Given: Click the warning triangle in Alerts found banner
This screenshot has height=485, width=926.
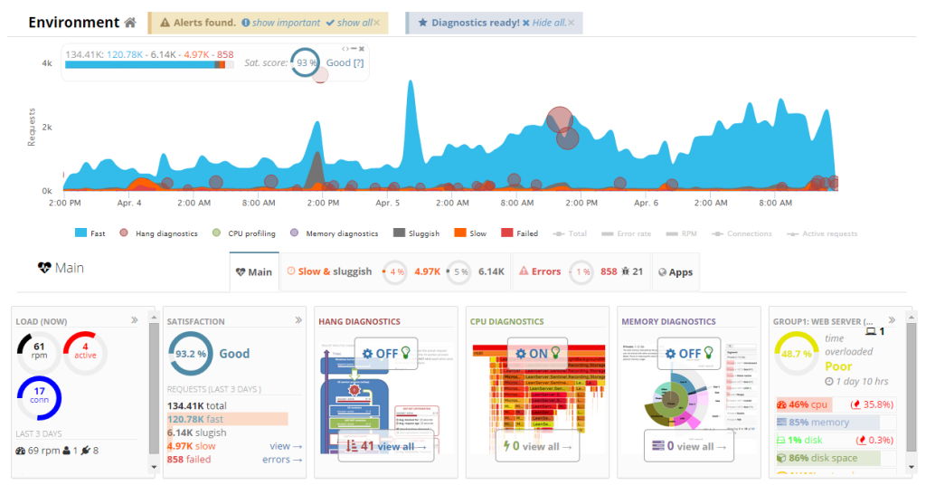Looking at the screenshot, I should coord(165,23).
